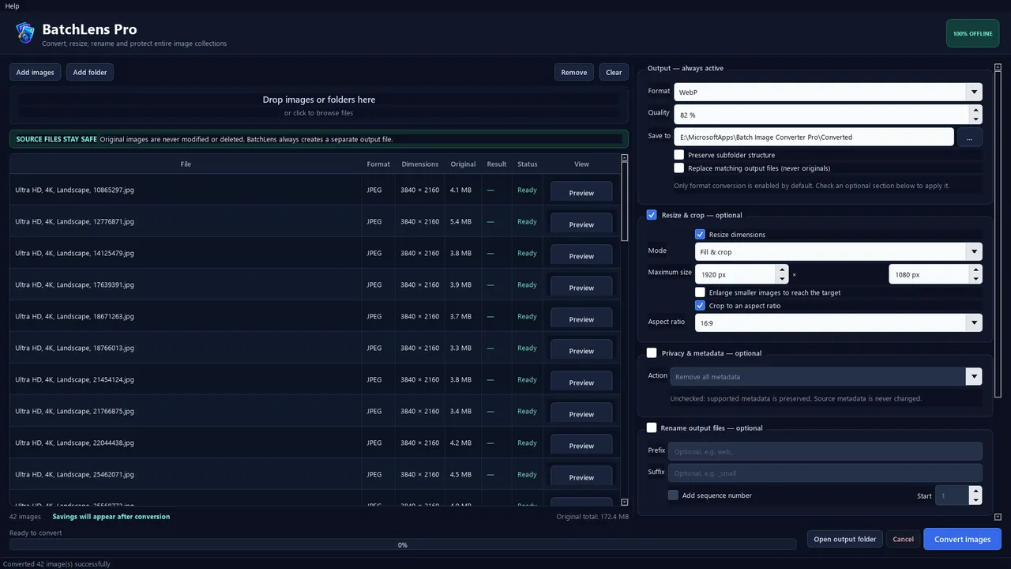Image resolution: width=1011 pixels, height=569 pixels.
Task: Toggle the Resize & crop section checkbox
Action: (x=652, y=215)
